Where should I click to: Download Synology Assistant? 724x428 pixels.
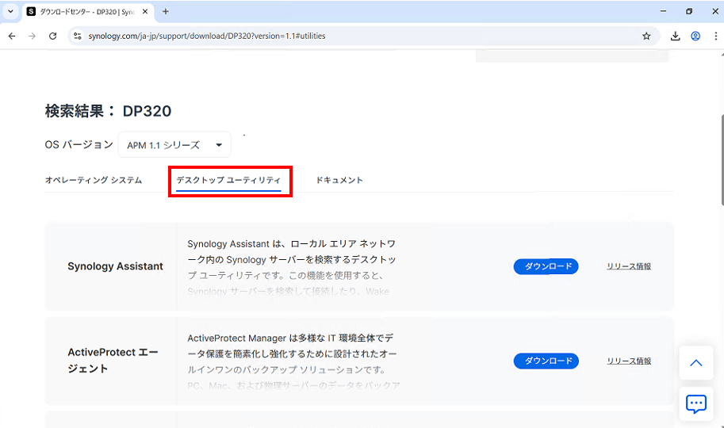coord(546,266)
